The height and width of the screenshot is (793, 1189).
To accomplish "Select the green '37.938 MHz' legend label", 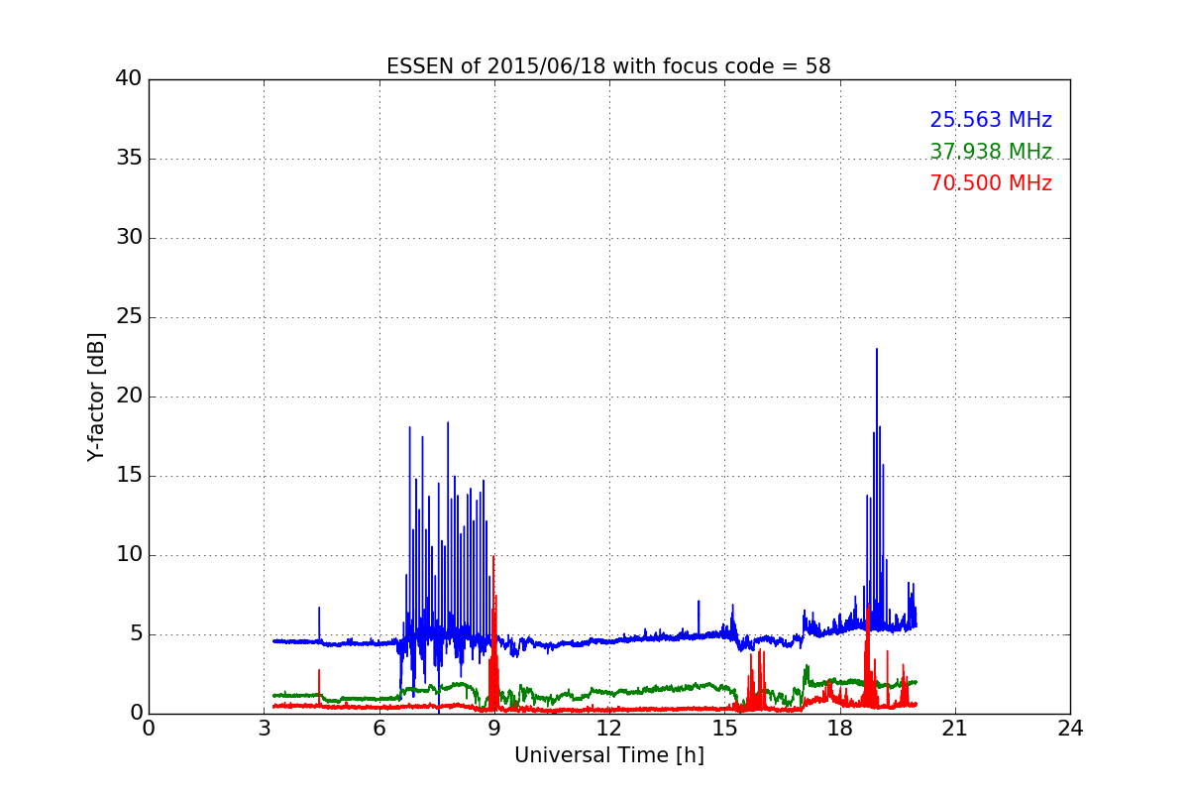I will [991, 152].
